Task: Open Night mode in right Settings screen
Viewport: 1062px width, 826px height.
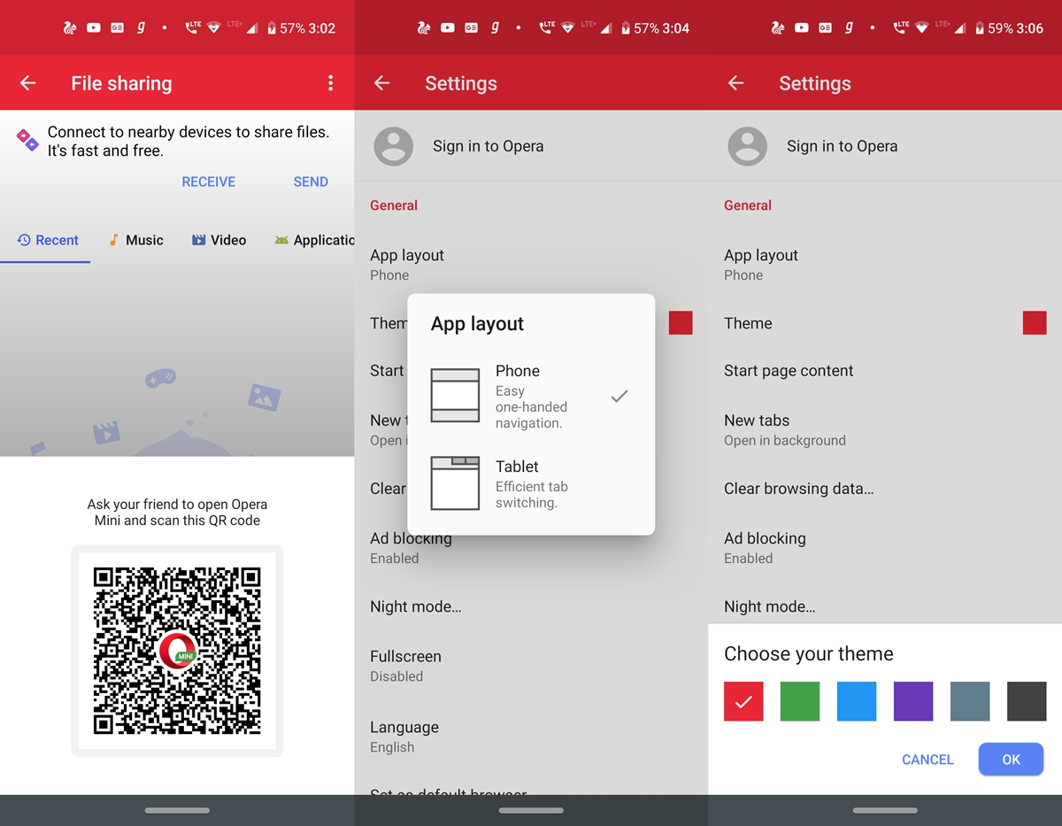Action: pos(885,606)
